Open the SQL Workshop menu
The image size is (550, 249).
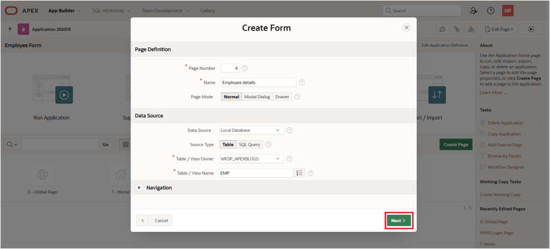[x=111, y=11]
